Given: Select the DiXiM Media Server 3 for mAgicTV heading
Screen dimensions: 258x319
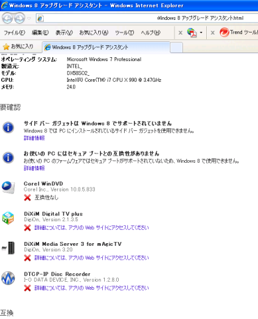Looking at the screenshot, I should 73,244.
